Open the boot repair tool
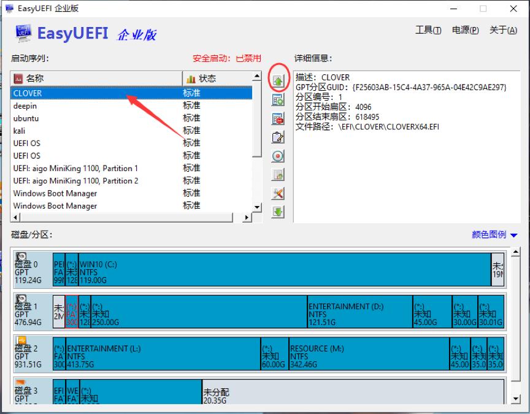530x414 pixels. tap(277, 193)
